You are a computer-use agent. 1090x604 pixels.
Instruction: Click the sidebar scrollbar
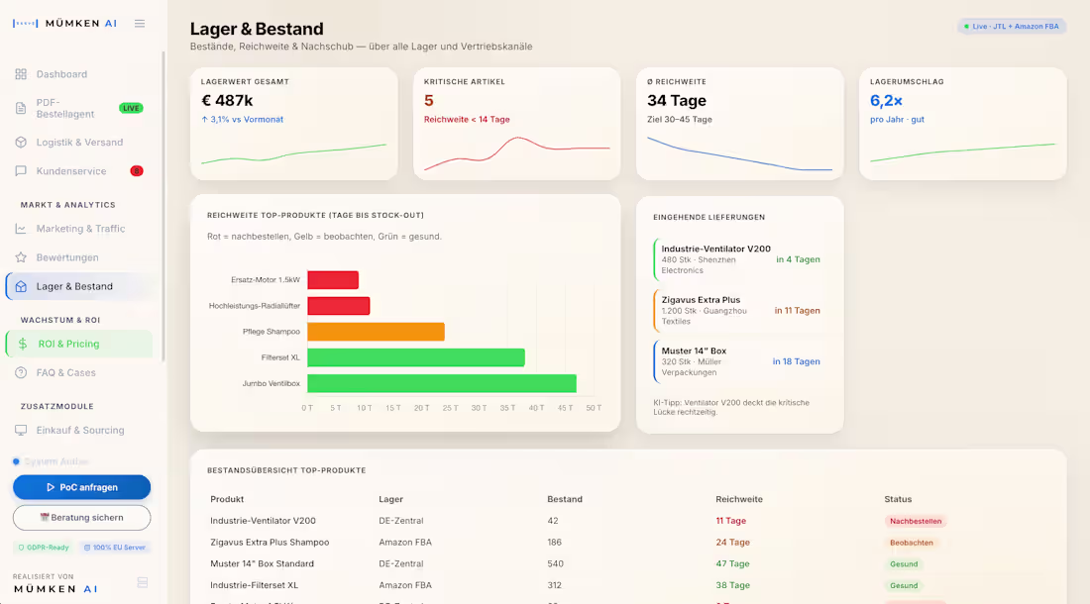[163, 206]
